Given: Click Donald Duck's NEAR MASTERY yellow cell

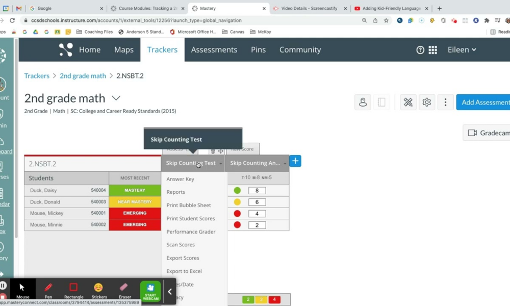Looking at the screenshot, I should pyautogui.click(x=135, y=202).
